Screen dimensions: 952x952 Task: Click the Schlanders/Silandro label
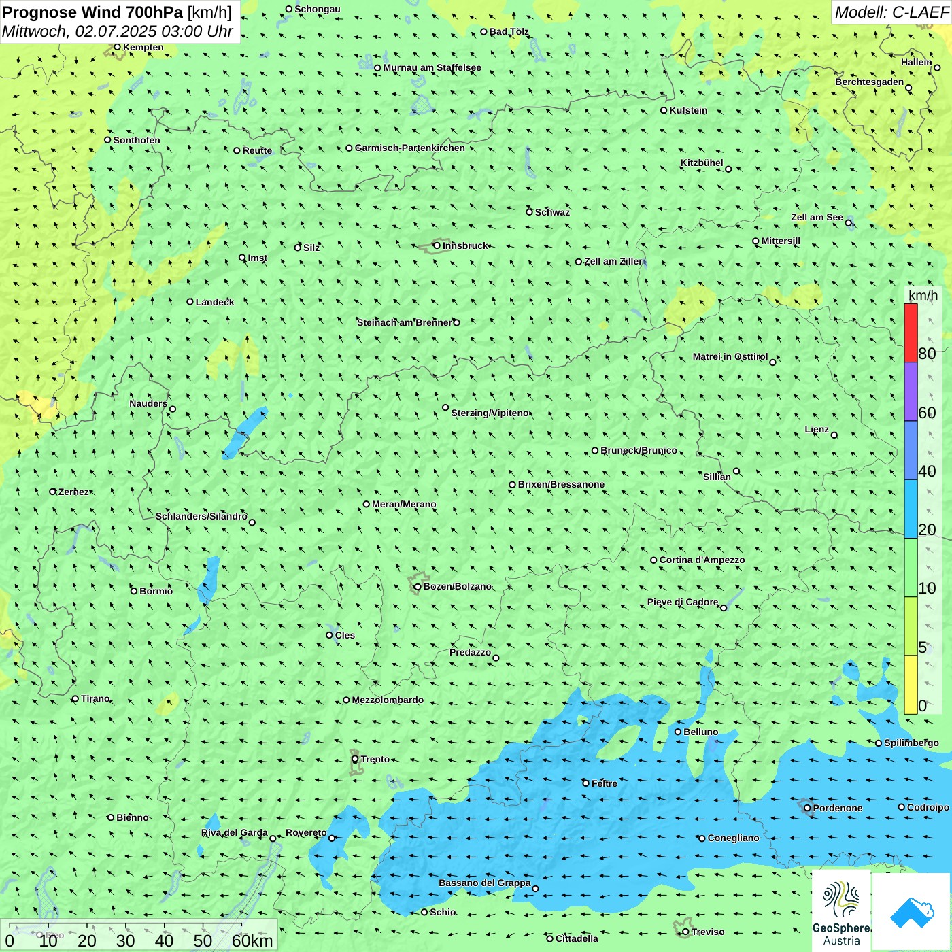(201, 516)
